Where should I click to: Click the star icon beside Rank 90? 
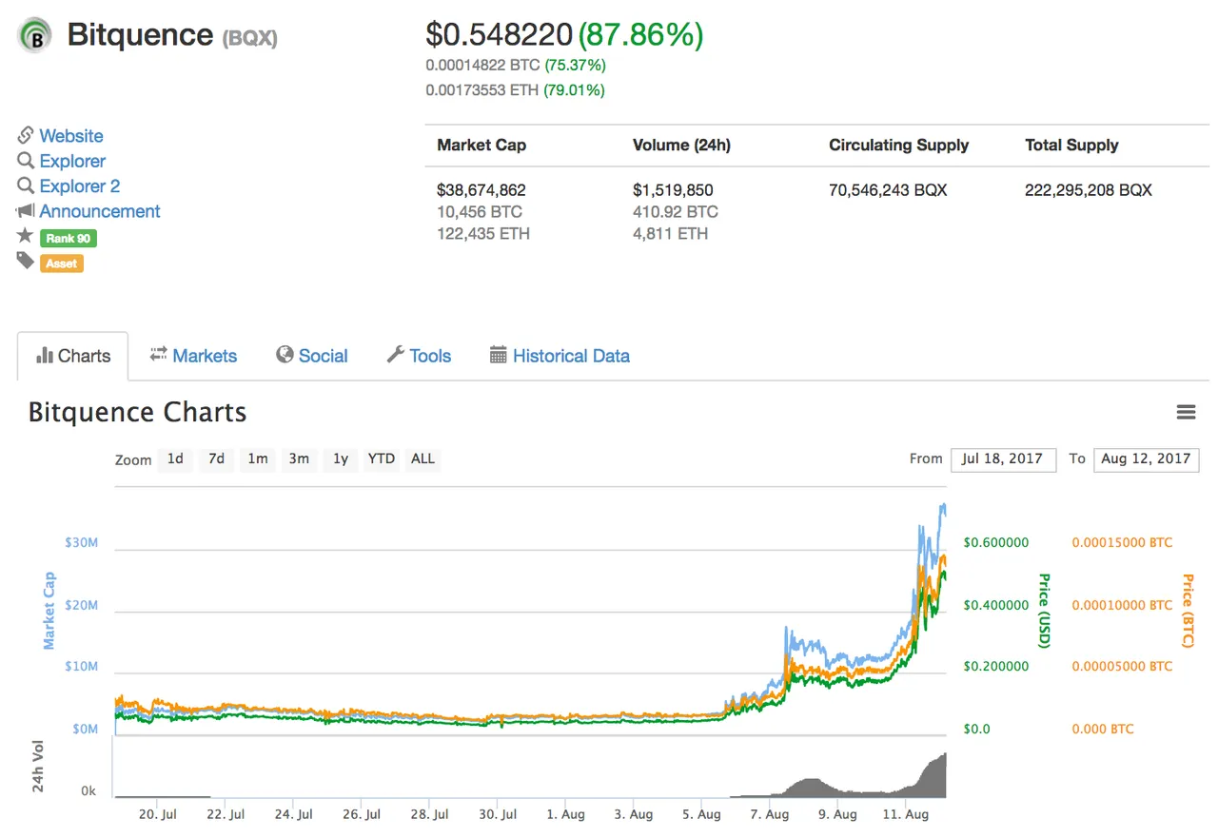pyautogui.click(x=26, y=235)
